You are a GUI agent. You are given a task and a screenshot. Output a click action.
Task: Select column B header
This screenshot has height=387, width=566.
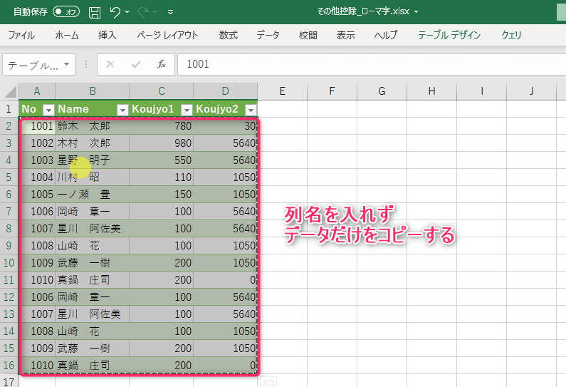tap(93, 91)
